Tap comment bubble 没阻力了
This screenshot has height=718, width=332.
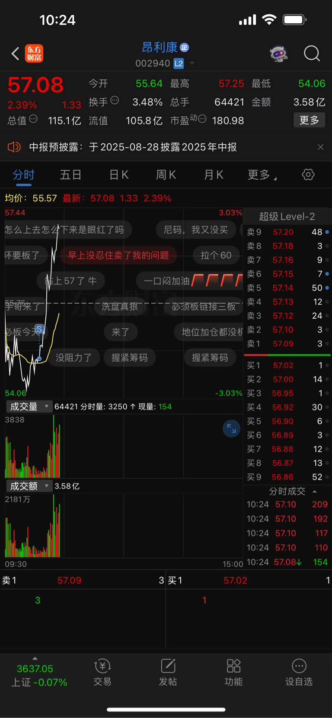tap(74, 358)
